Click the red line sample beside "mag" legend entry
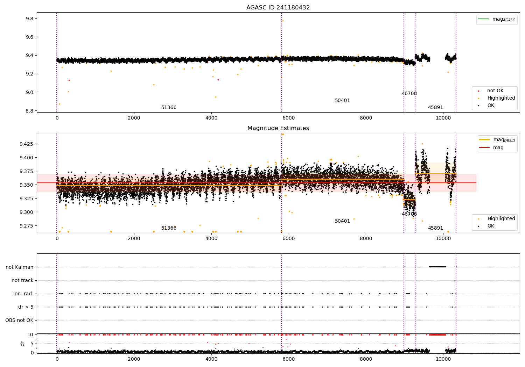This screenshot has width=525, height=367. (485, 148)
